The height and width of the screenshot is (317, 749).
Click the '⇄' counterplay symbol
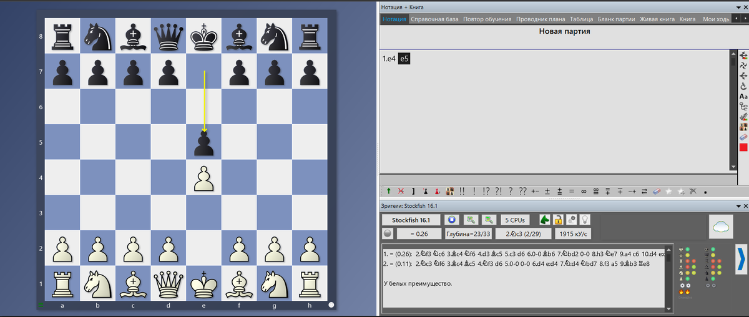(644, 191)
